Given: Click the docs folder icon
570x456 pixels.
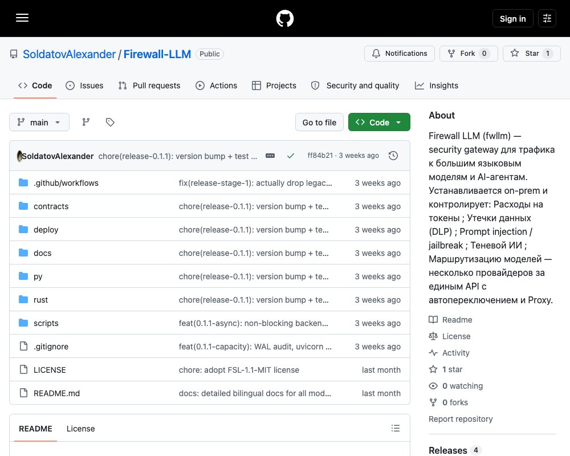Looking at the screenshot, I should click(x=23, y=253).
